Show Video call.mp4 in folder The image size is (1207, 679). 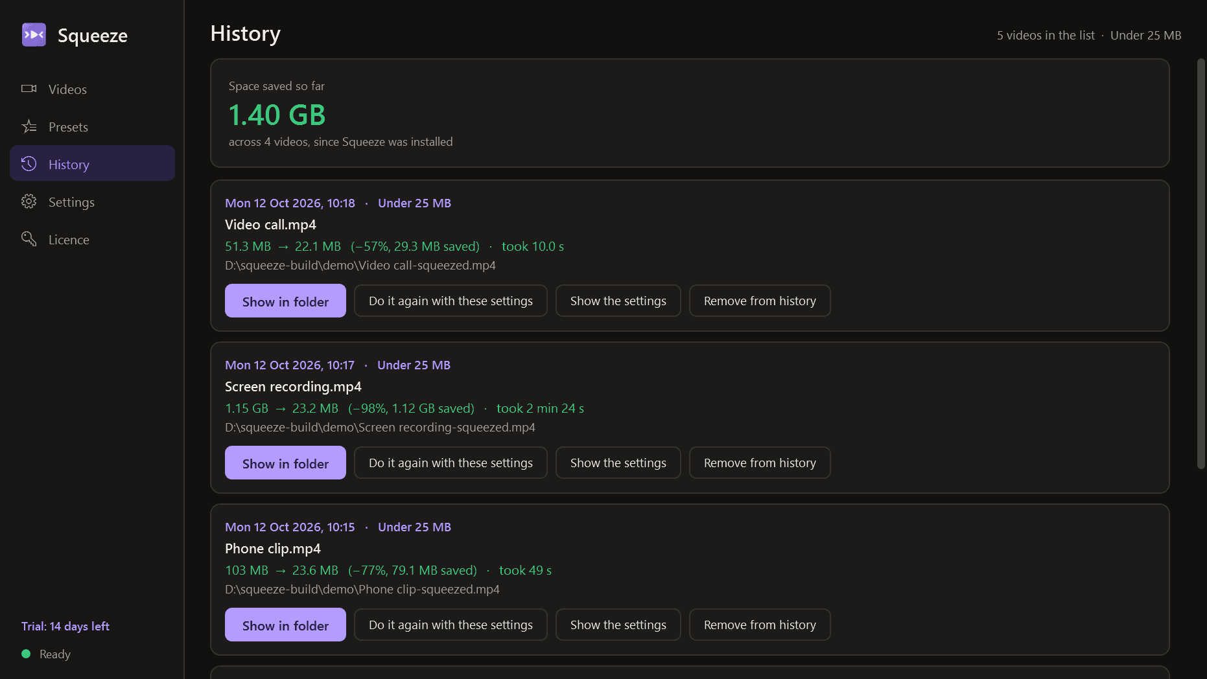(285, 301)
